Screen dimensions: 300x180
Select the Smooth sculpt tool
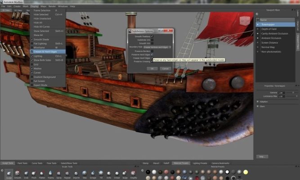[18, 172]
